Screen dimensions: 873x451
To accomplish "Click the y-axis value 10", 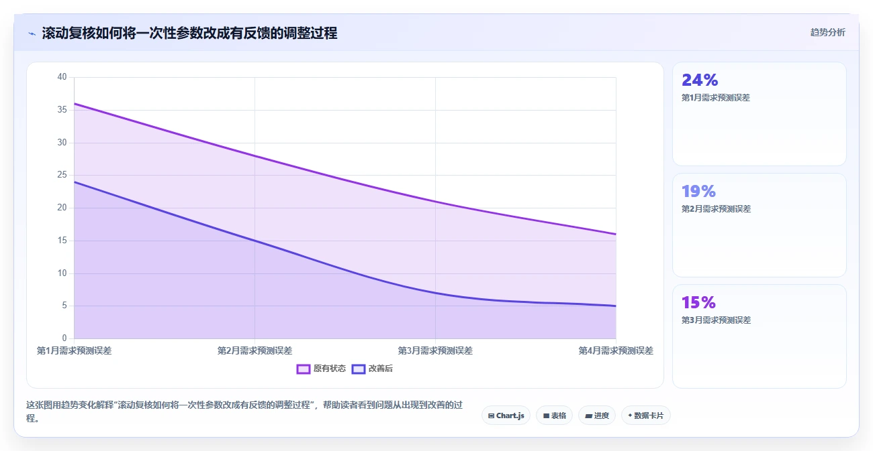I will [62, 273].
